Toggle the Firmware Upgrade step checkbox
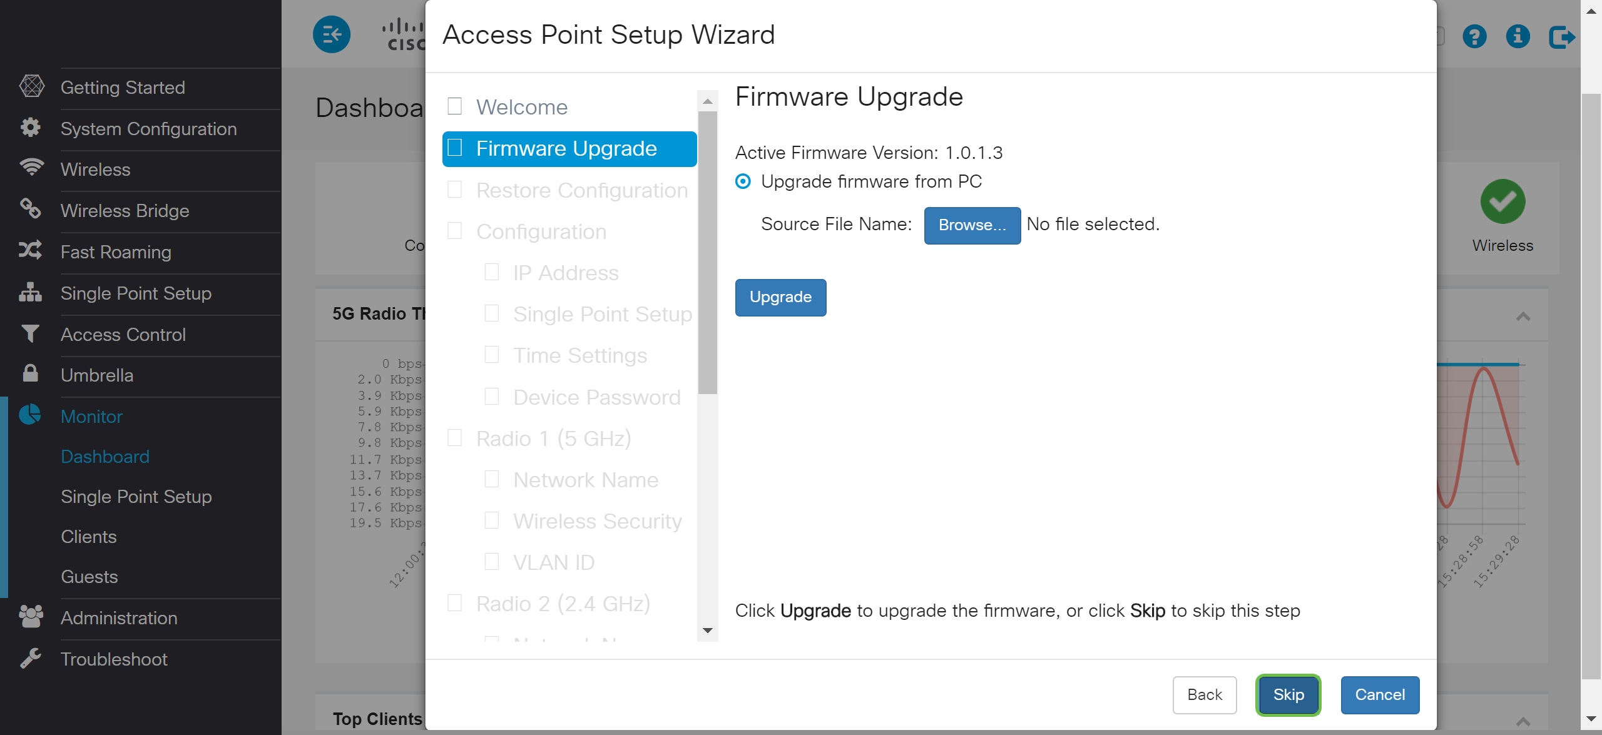The height and width of the screenshot is (735, 1602). [x=455, y=148]
